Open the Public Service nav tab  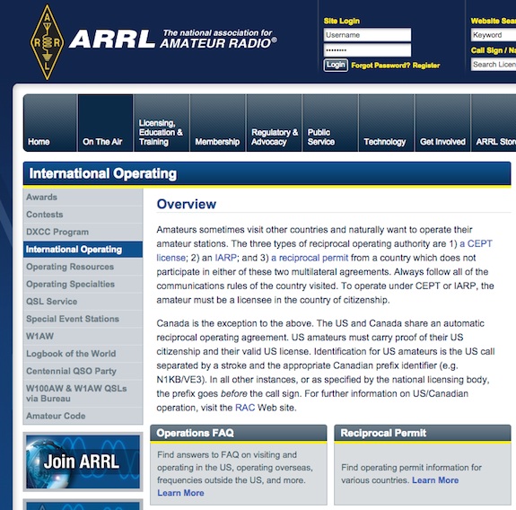(x=330, y=123)
